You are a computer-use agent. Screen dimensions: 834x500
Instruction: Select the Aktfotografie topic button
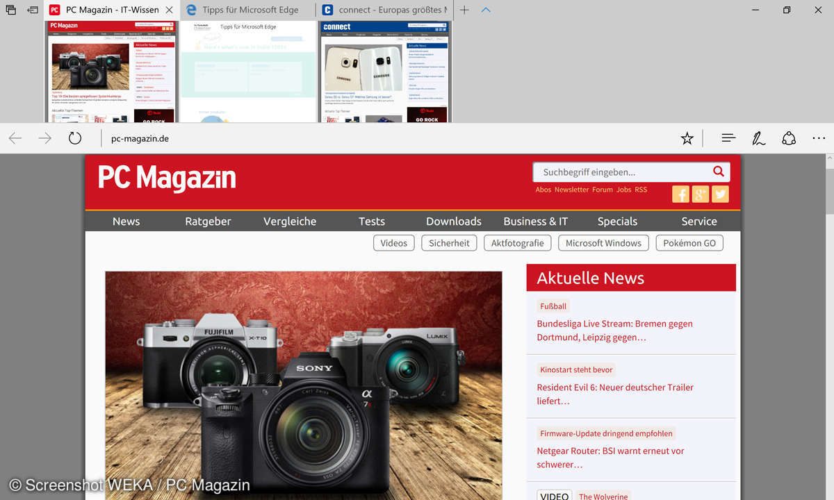click(518, 243)
